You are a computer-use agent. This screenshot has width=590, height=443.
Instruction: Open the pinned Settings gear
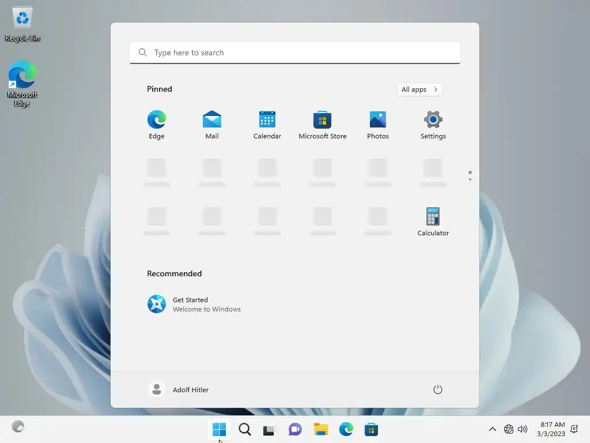433,125
